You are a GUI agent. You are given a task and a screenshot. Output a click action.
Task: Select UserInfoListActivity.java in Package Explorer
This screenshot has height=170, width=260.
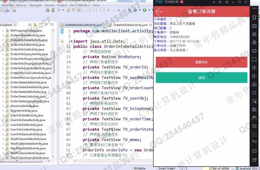[x=26, y=129]
